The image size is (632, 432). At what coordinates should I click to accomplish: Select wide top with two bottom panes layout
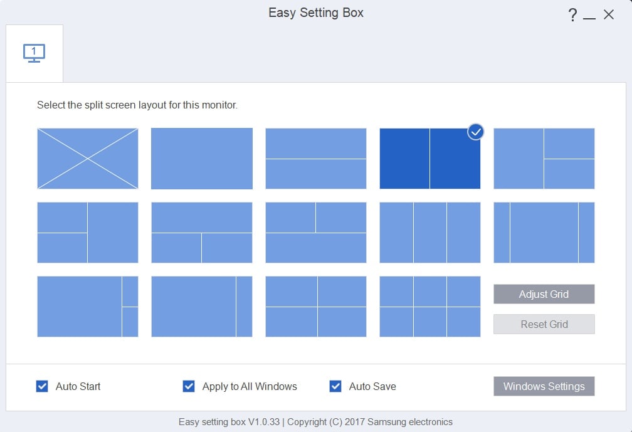[202, 233]
